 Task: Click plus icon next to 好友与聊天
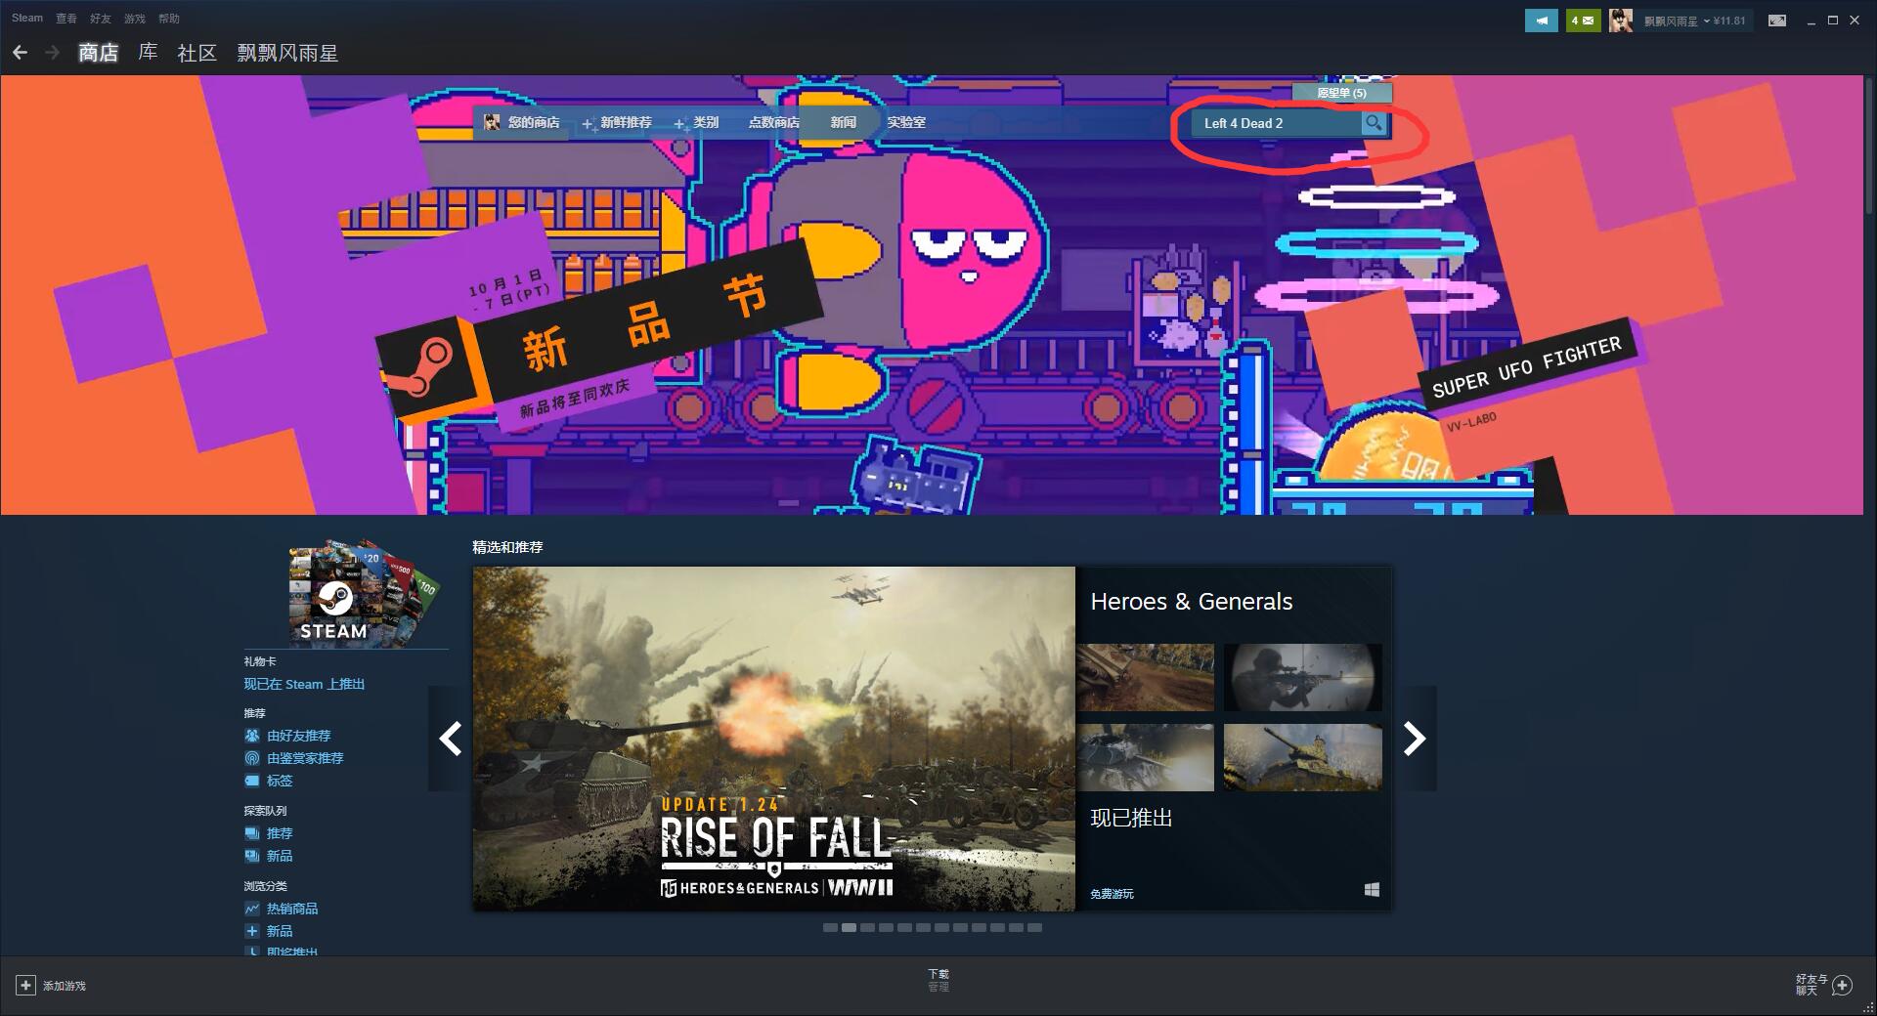[x=1842, y=985]
